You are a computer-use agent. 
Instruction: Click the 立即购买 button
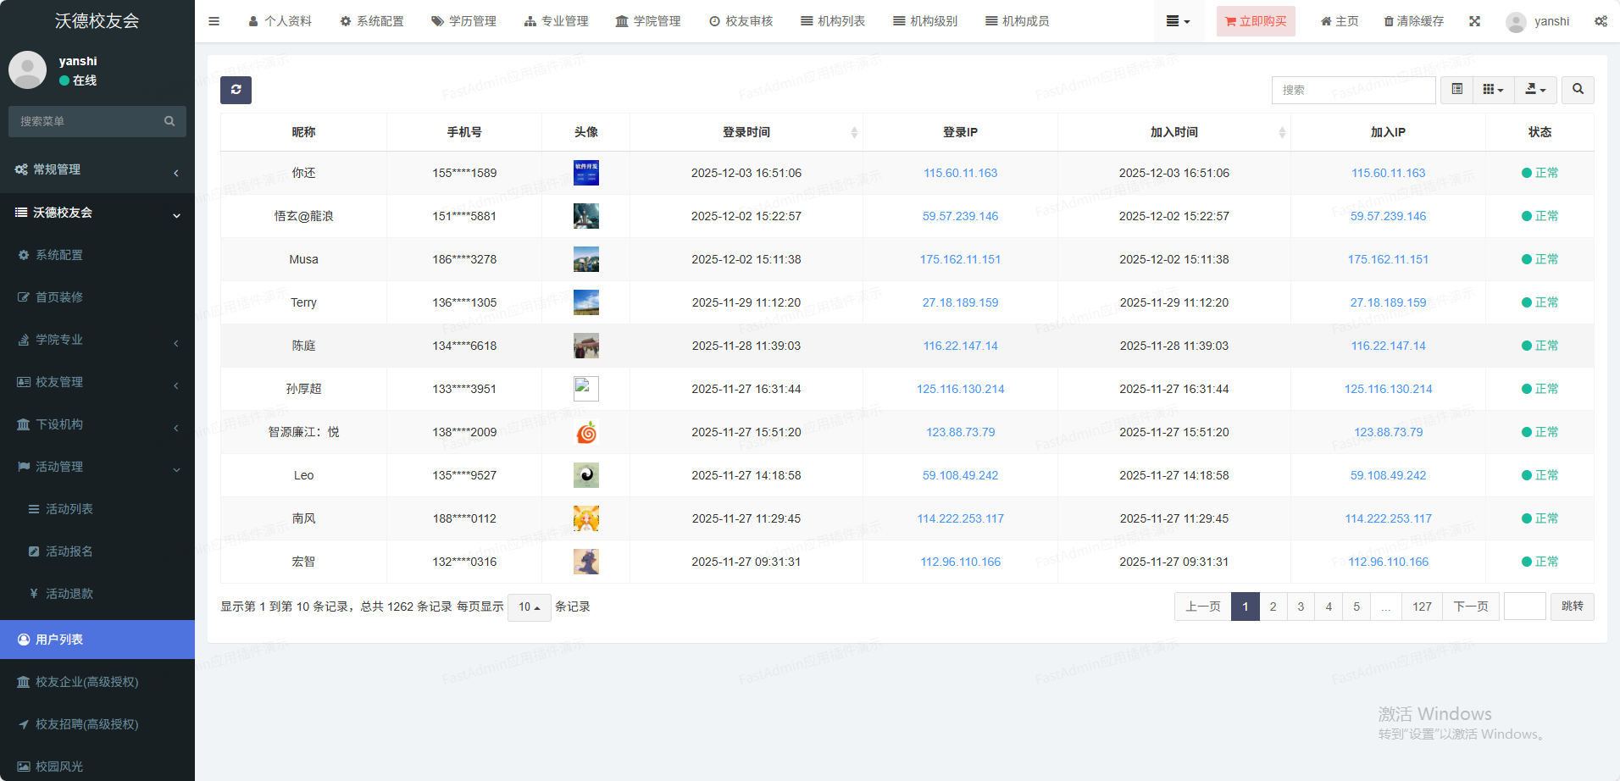point(1255,21)
